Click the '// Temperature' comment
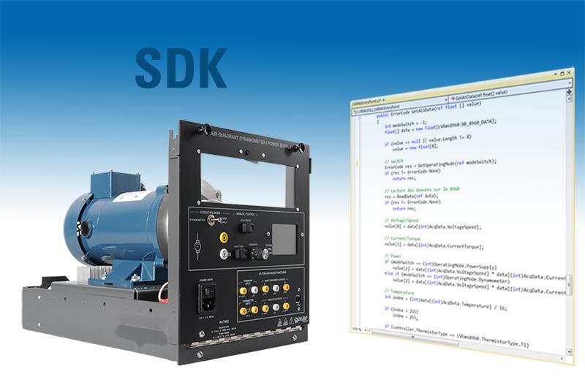This screenshot has width=585, height=382. tap(399, 292)
